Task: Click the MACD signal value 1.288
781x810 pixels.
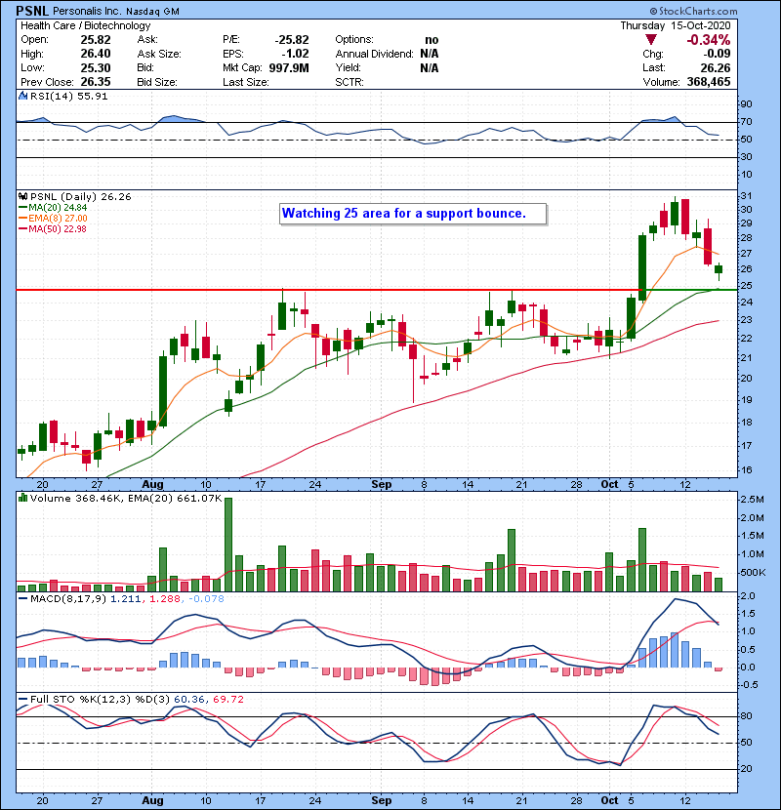Action: (x=164, y=599)
